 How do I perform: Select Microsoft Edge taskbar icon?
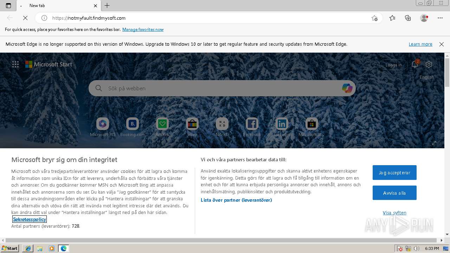click(64, 248)
